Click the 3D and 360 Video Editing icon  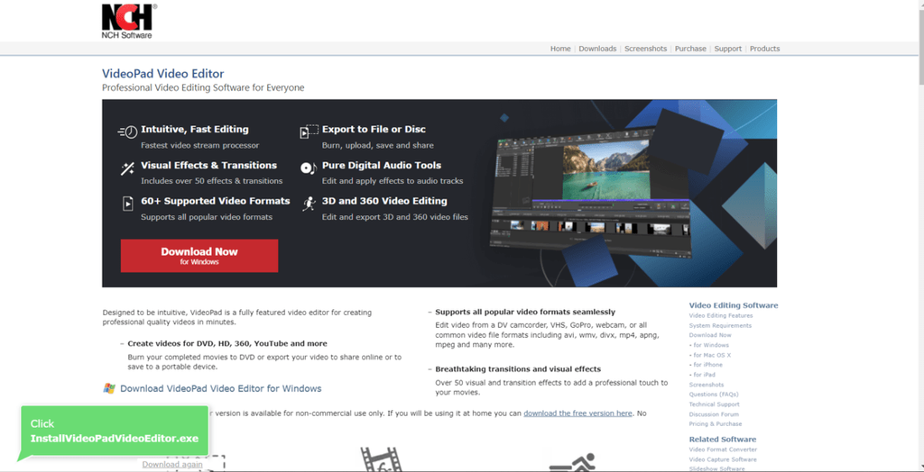click(x=309, y=204)
